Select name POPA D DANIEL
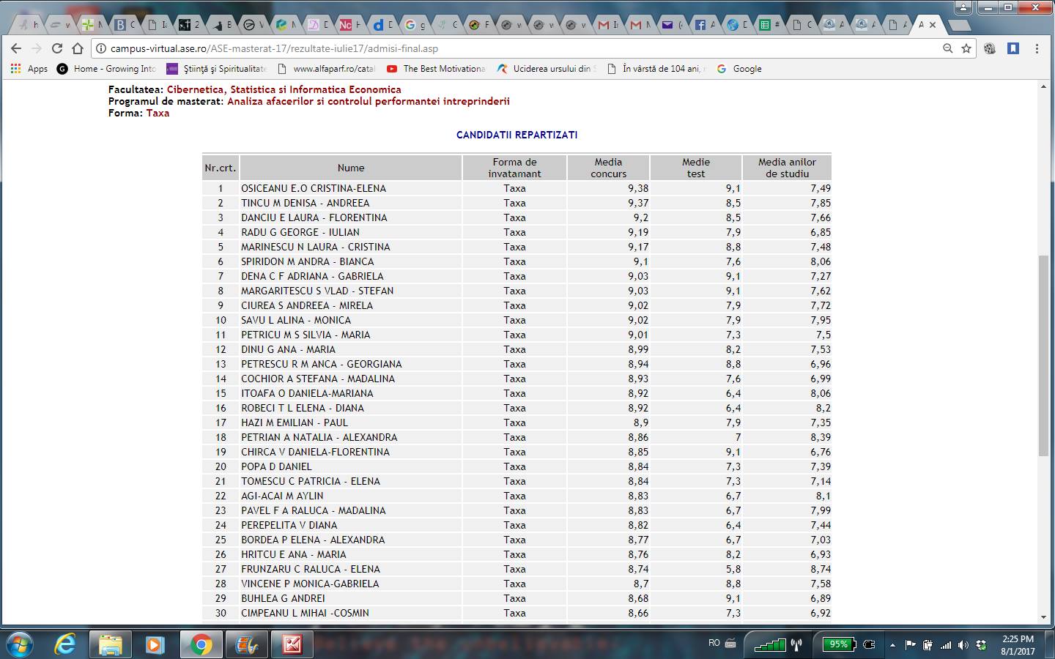The height and width of the screenshot is (659, 1055). click(276, 466)
